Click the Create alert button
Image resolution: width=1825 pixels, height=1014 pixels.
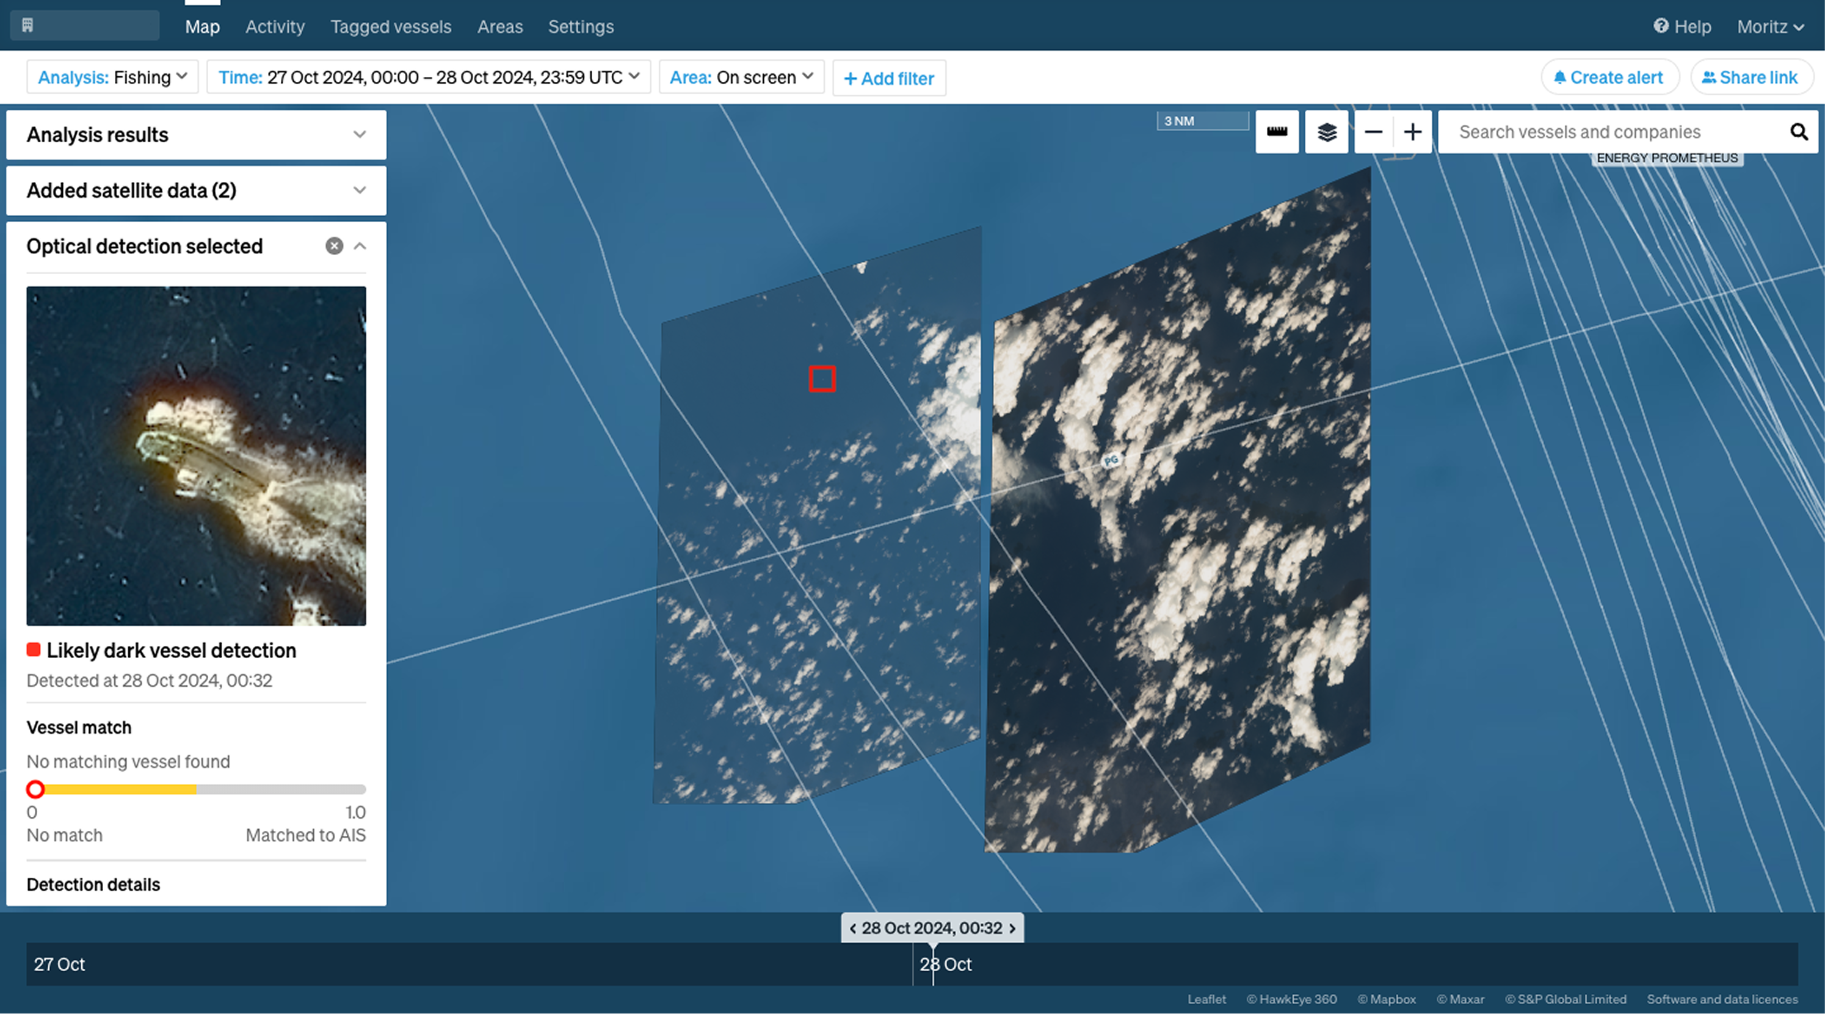point(1609,78)
